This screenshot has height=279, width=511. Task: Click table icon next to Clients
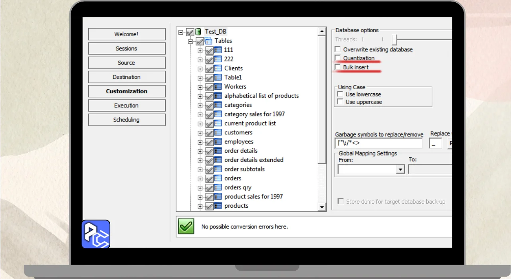click(218, 68)
